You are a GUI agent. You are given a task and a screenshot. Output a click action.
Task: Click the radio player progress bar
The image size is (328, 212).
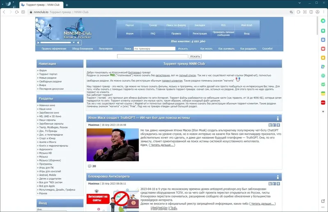56,43
